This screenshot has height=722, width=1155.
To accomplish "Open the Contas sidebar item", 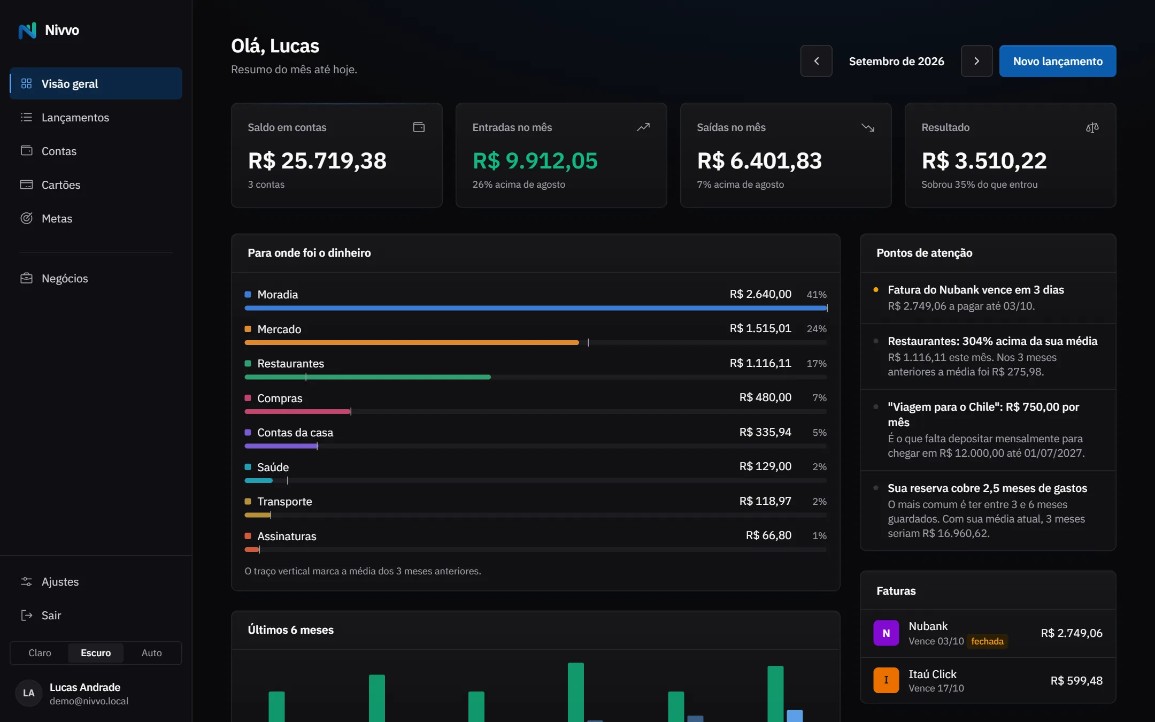I will (x=96, y=151).
